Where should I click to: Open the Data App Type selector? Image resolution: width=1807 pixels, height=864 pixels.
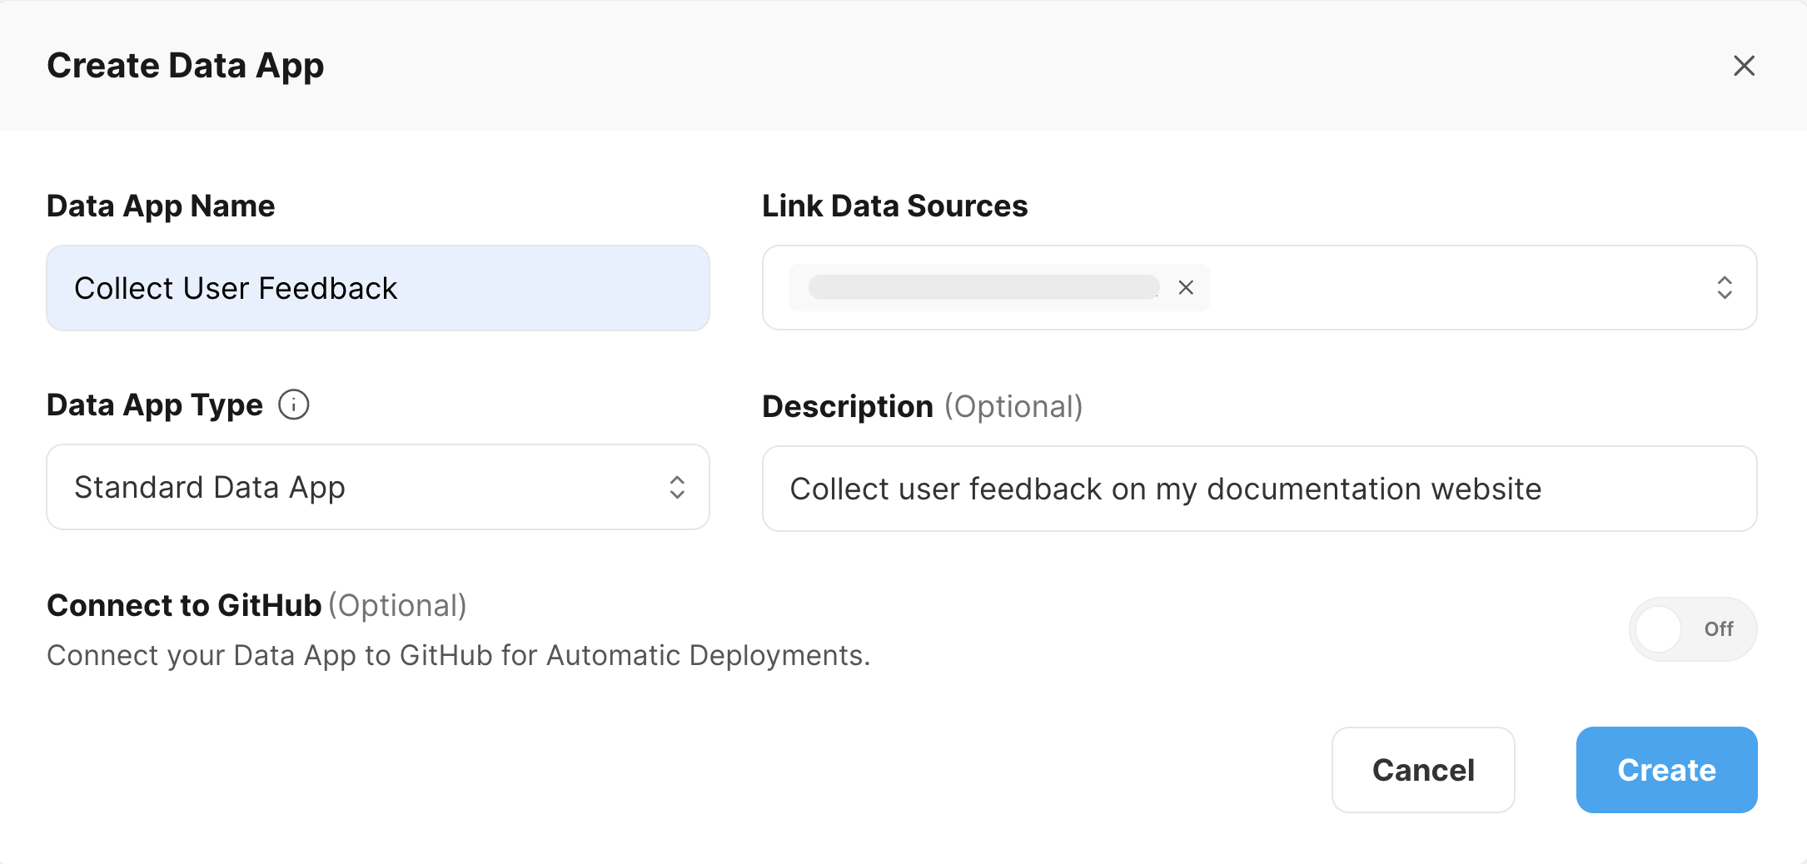[377, 487]
